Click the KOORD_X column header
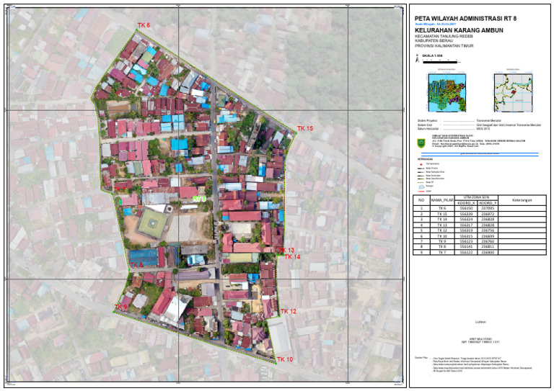 coord(466,203)
